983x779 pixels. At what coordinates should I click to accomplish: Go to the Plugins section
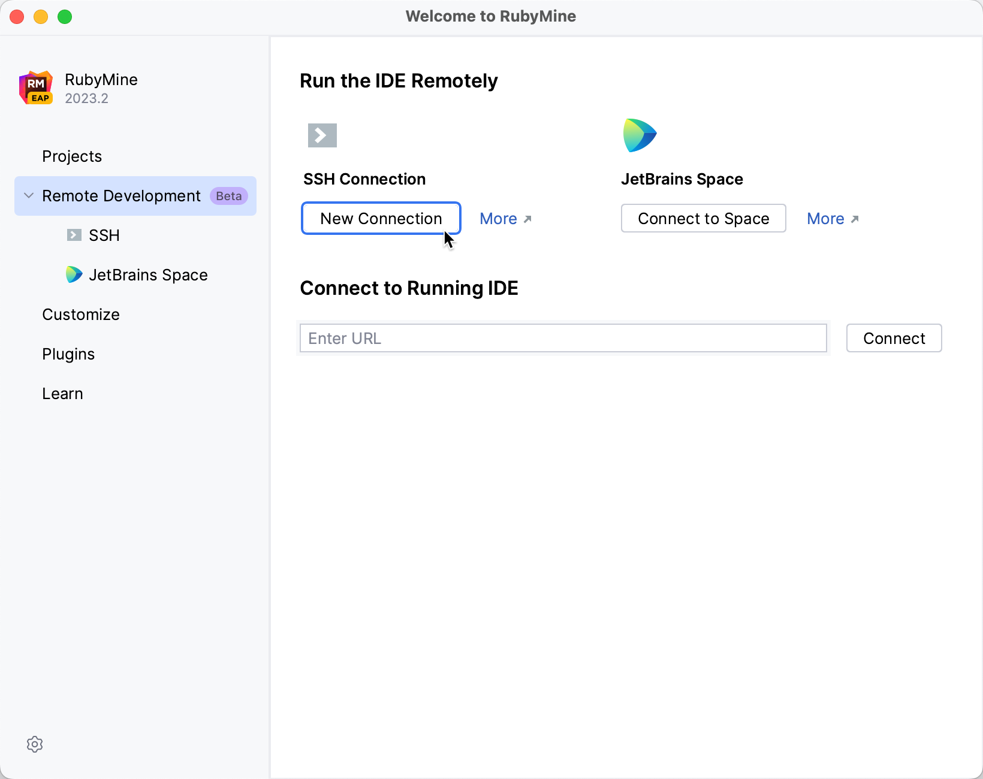[68, 354]
